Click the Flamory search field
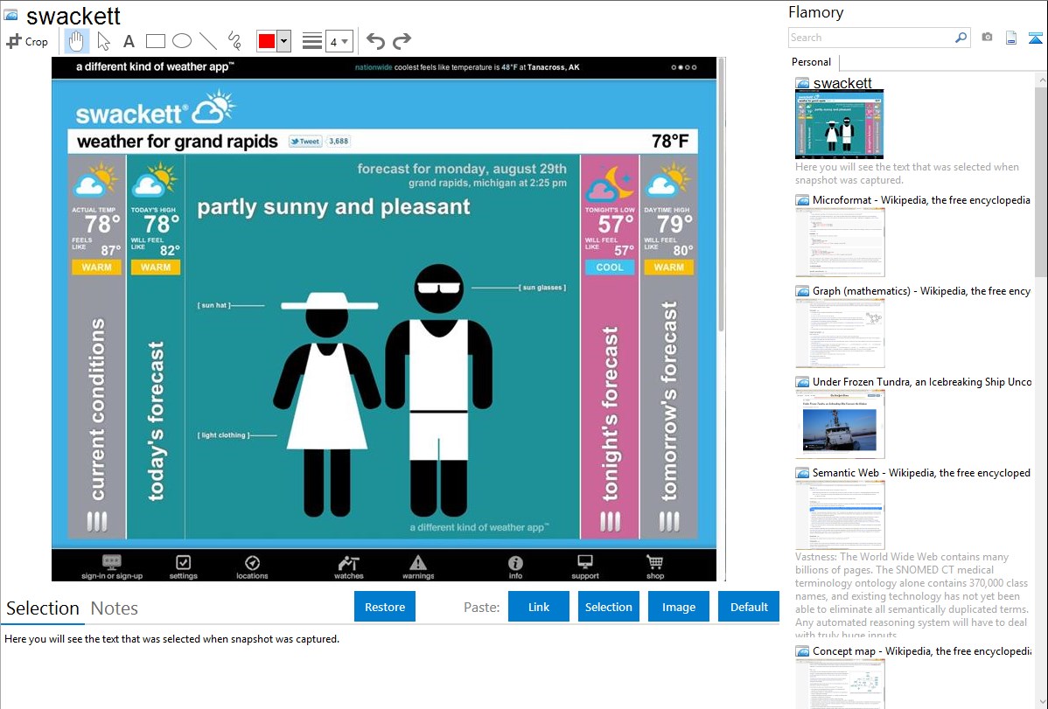 pyautogui.click(x=871, y=38)
